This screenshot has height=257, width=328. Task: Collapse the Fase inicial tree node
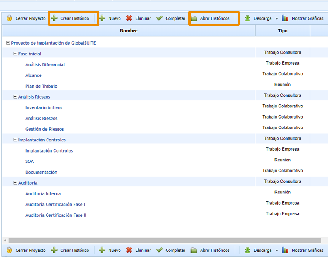coord(15,54)
